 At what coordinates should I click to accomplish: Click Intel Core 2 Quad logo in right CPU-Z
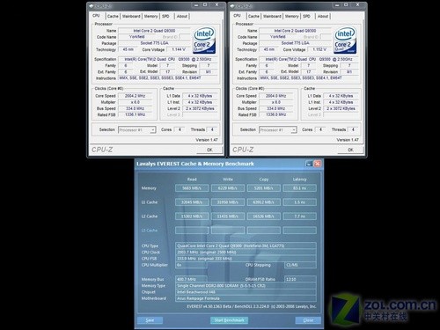(x=345, y=40)
